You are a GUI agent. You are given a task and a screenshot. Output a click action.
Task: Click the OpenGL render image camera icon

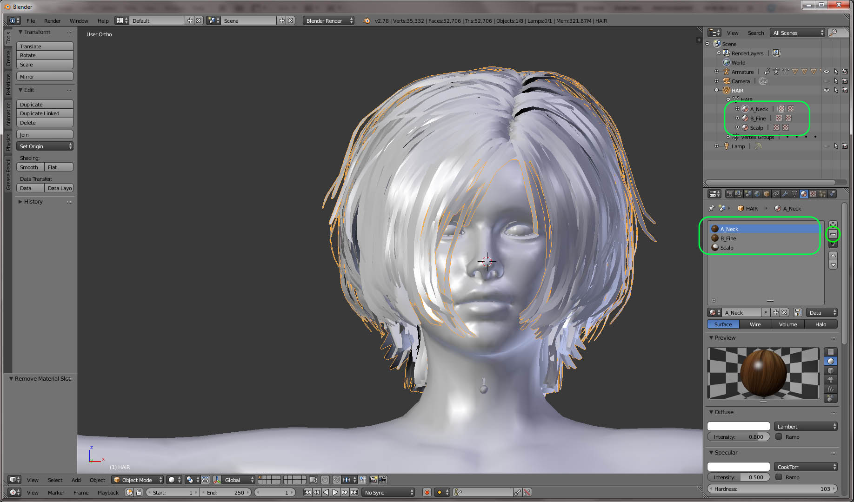tap(374, 480)
